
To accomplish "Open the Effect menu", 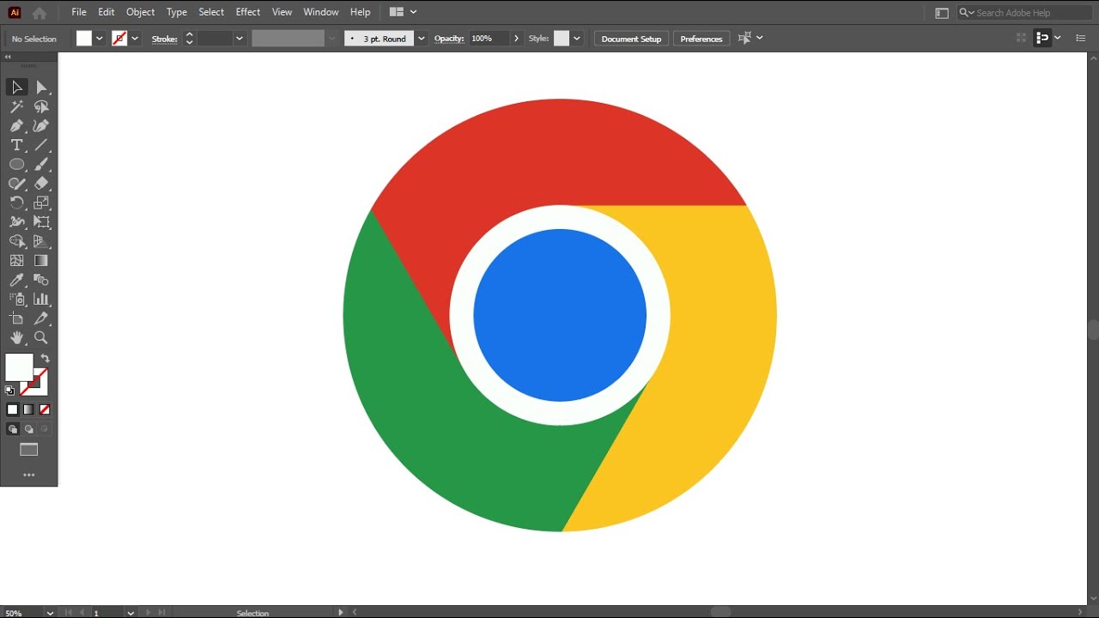I will 248,12.
